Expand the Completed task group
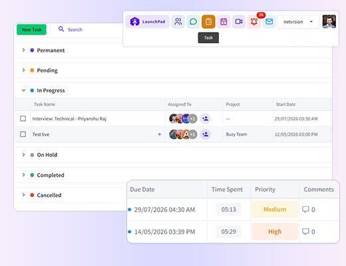The image size is (346, 266). (23, 175)
